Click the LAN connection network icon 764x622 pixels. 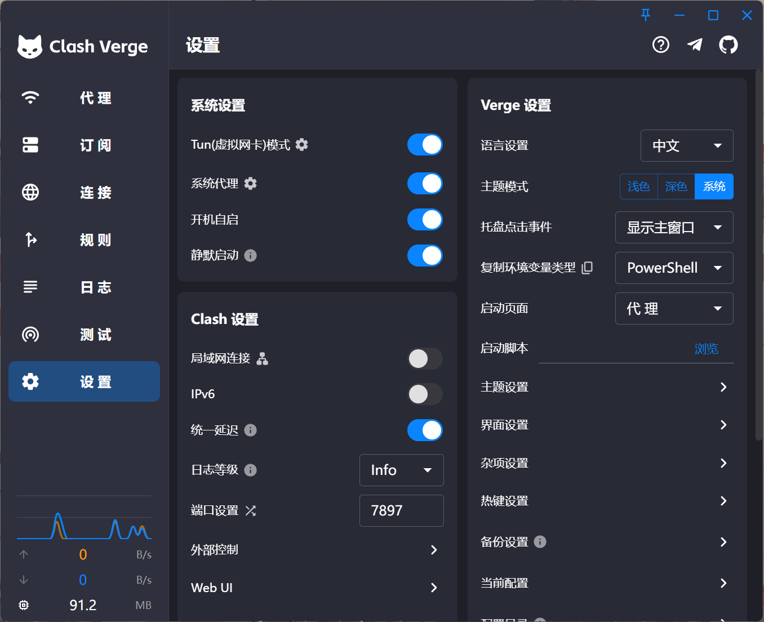pyautogui.click(x=263, y=358)
